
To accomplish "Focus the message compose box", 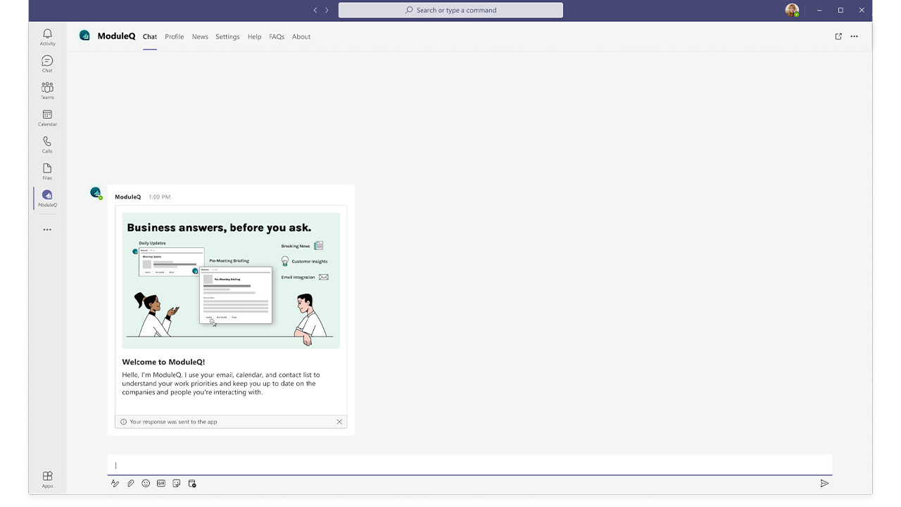I will 470,465.
